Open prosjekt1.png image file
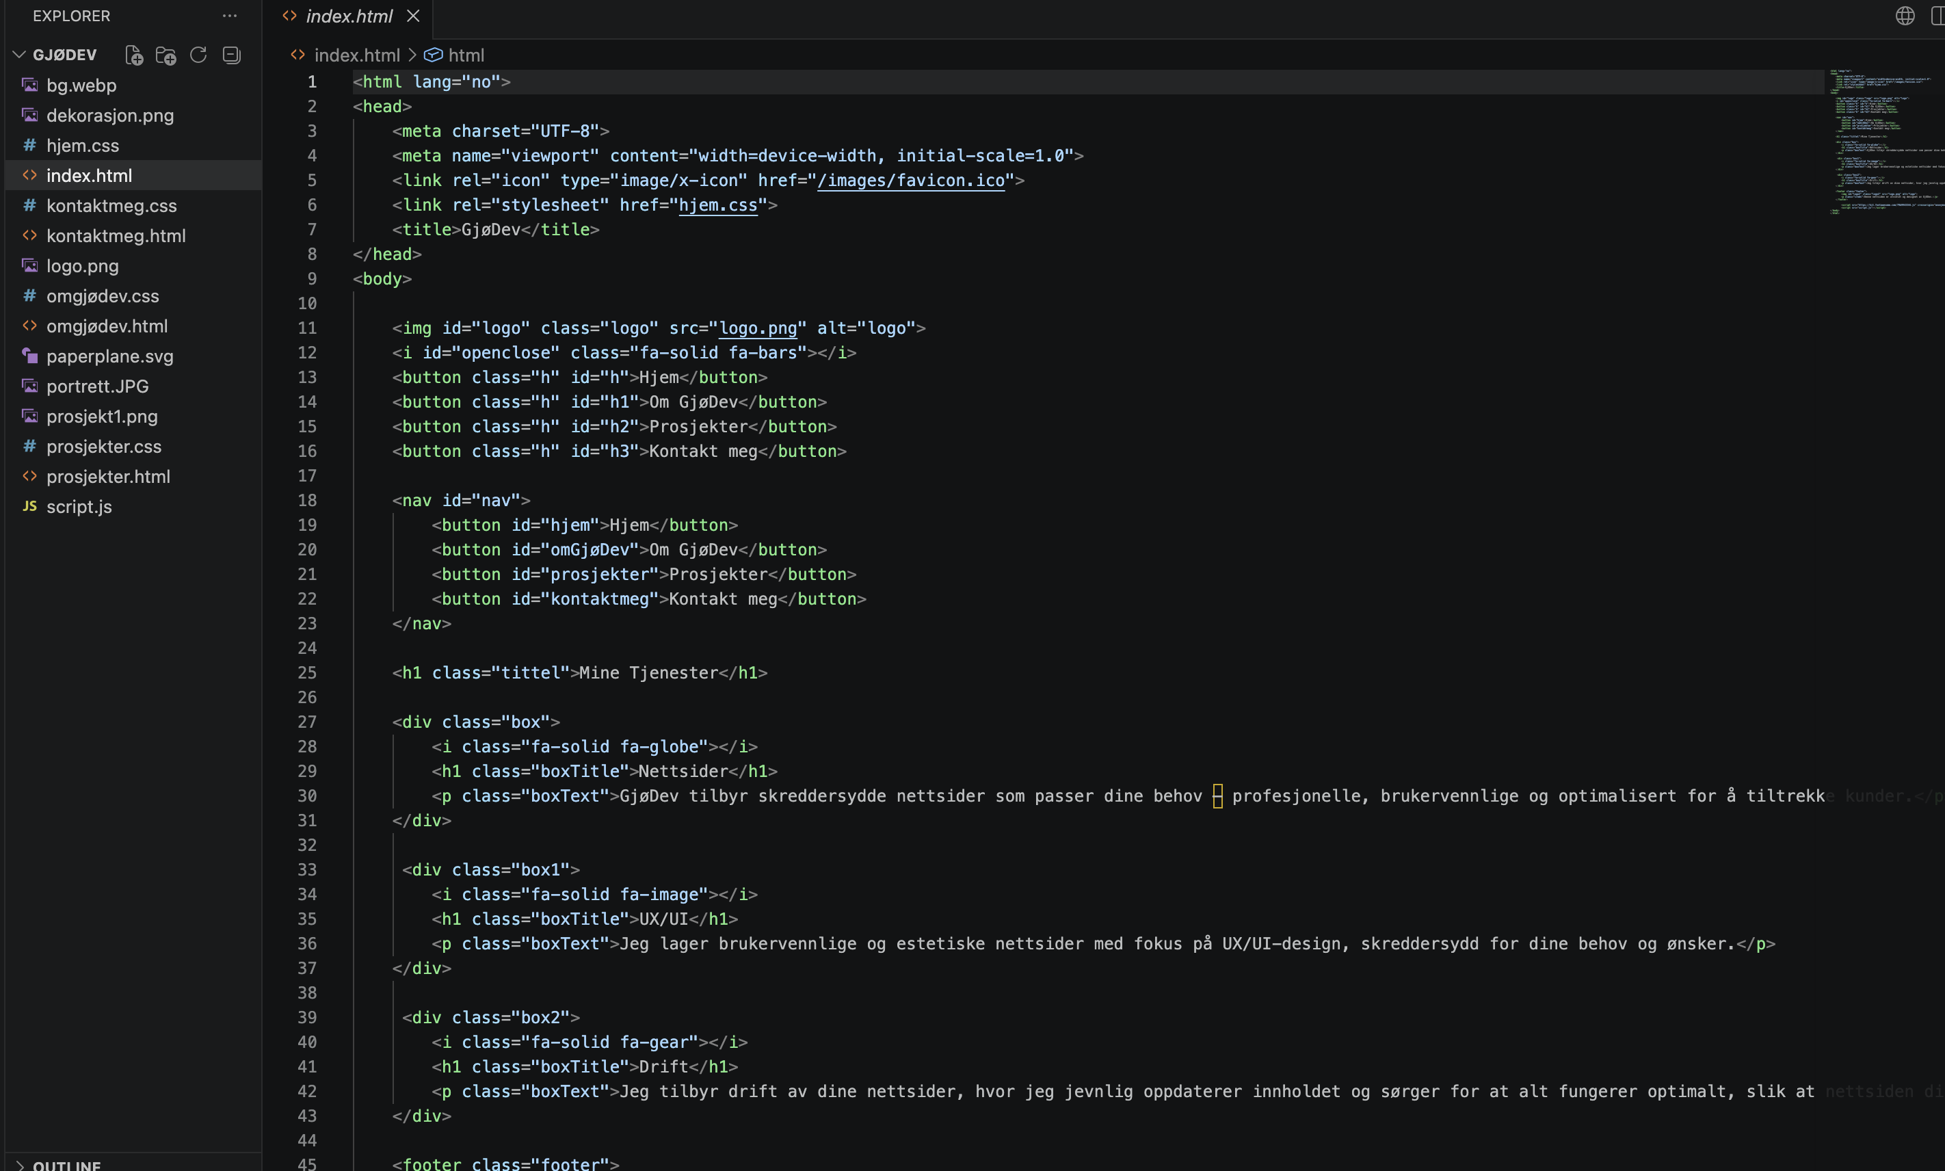 [133, 416]
